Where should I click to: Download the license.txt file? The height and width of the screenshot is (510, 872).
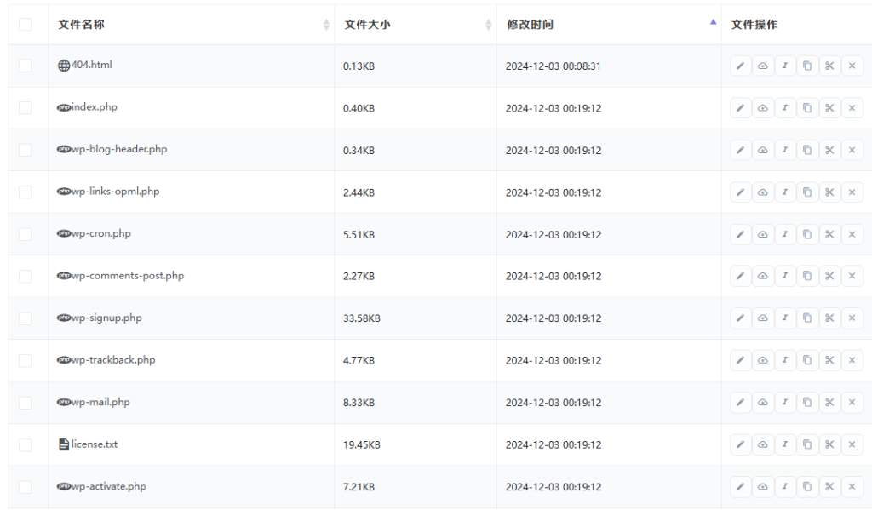[x=763, y=444]
